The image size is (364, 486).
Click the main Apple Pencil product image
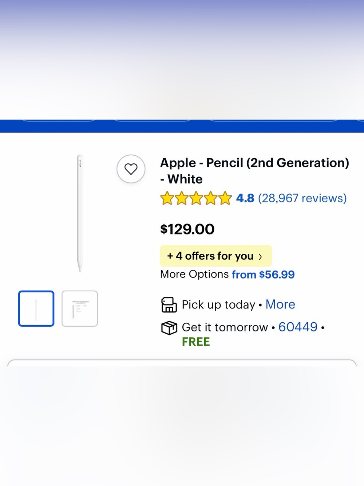click(80, 213)
